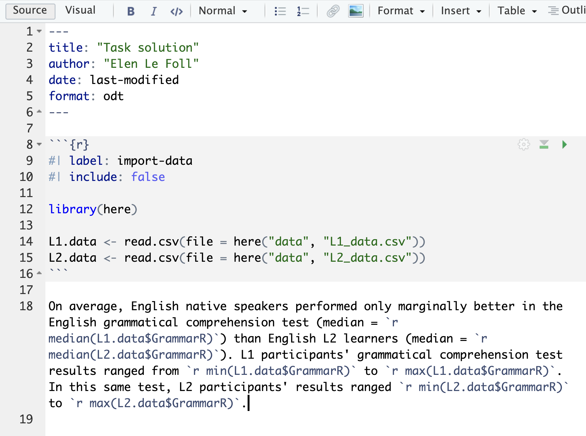
Task: Insert a numbered list
Action: tap(303, 11)
